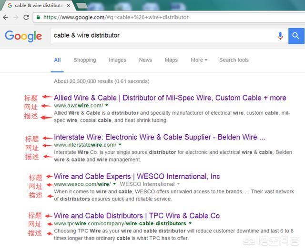Click the Interstate Wire Co. description snippet
Image resolution: width=305 pixels, height=251 pixels.
(x=173, y=156)
